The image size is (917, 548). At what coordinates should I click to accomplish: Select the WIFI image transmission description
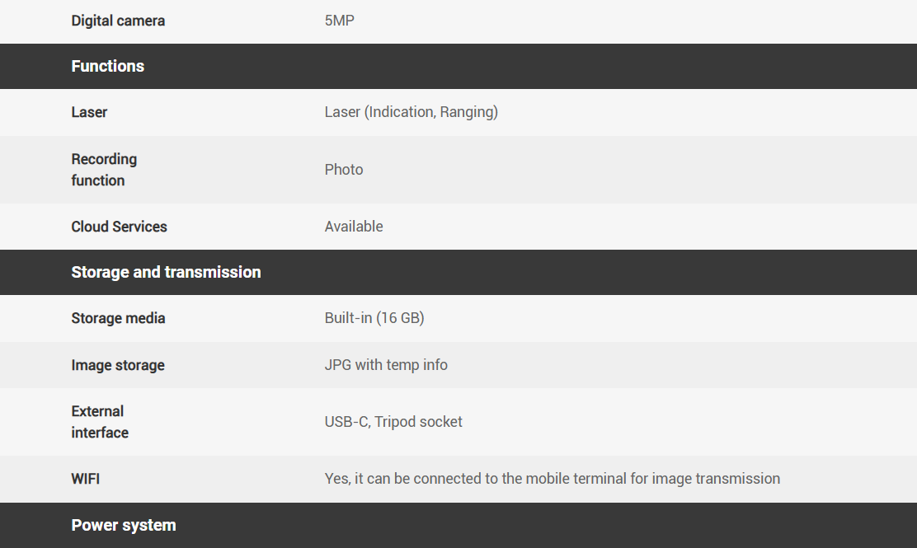(552, 479)
